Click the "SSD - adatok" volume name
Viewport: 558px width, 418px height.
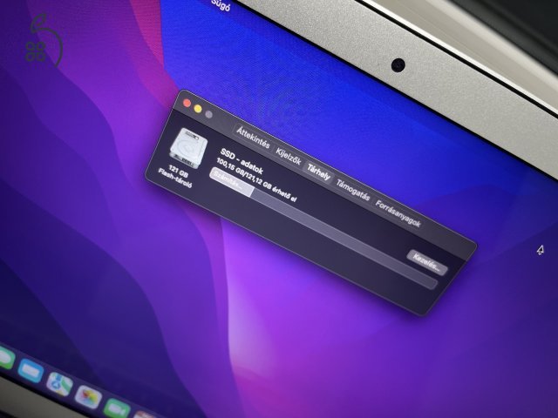click(242, 161)
